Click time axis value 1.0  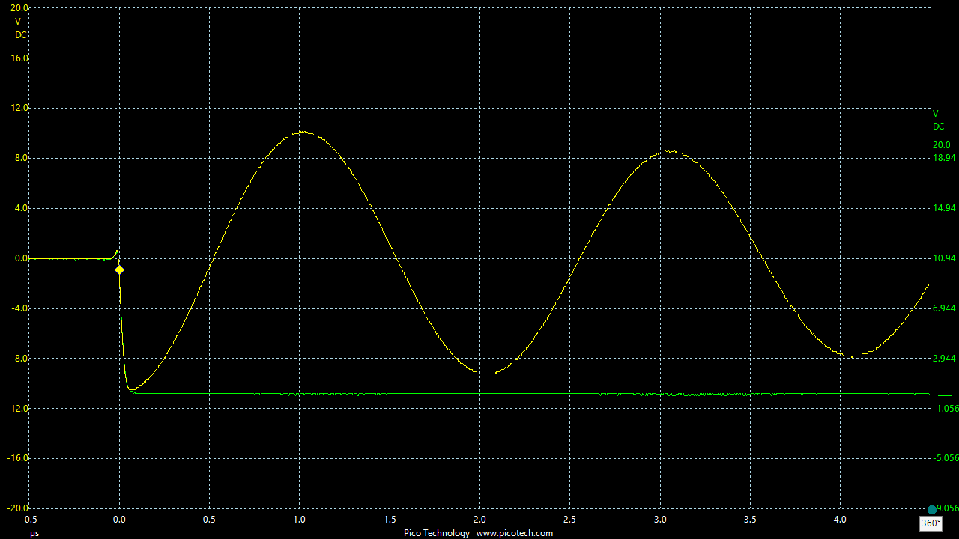(300, 519)
